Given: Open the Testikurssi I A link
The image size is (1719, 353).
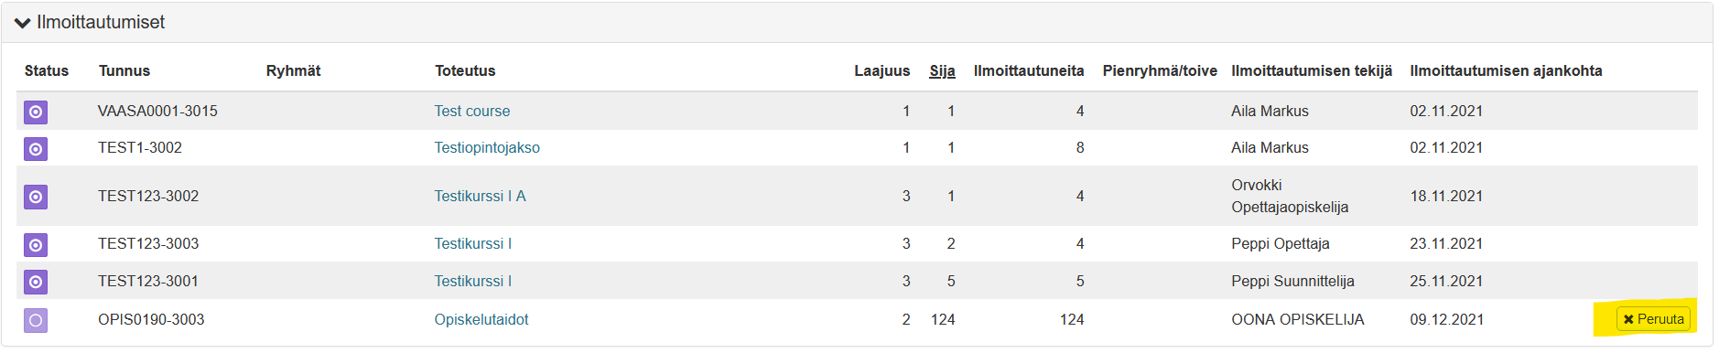Looking at the screenshot, I should click(481, 196).
